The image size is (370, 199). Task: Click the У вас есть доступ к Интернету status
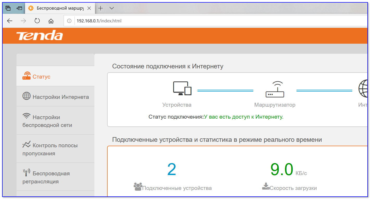point(243,117)
